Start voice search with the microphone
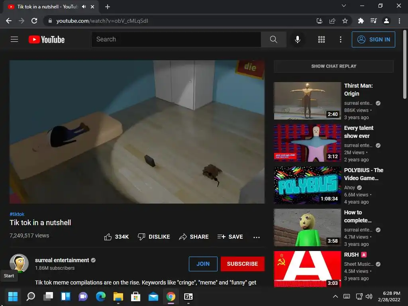This screenshot has width=408, height=306. (x=297, y=39)
